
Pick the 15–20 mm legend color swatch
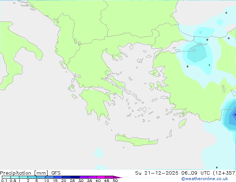point(58,177)
